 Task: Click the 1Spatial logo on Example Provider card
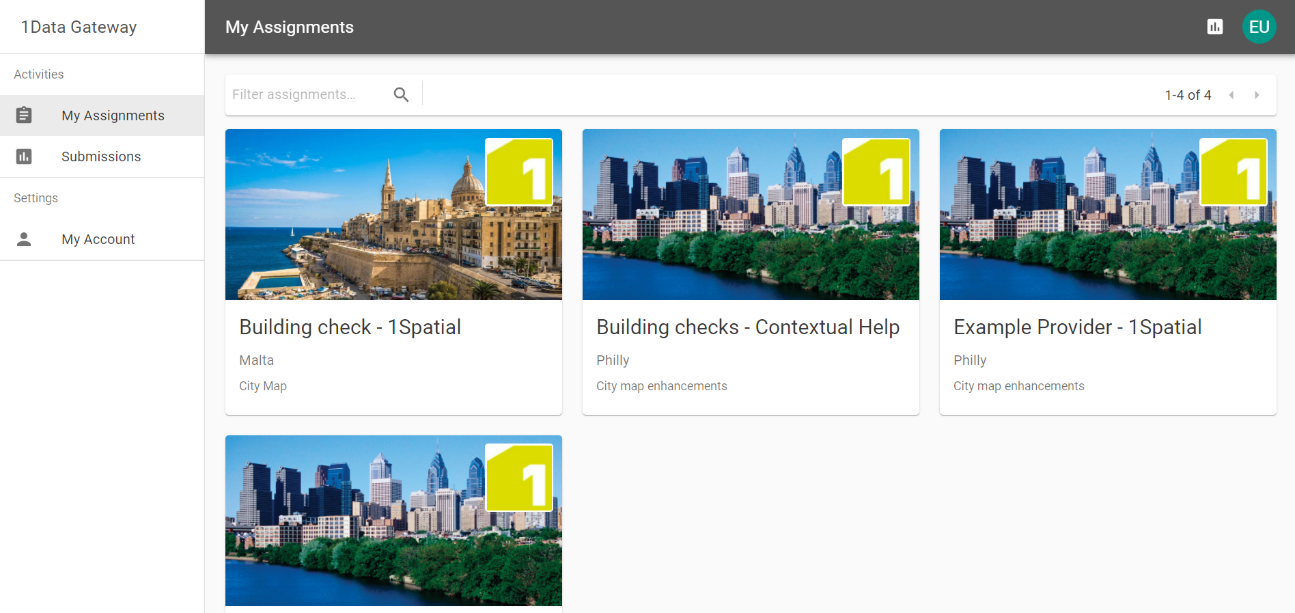tap(1234, 172)
